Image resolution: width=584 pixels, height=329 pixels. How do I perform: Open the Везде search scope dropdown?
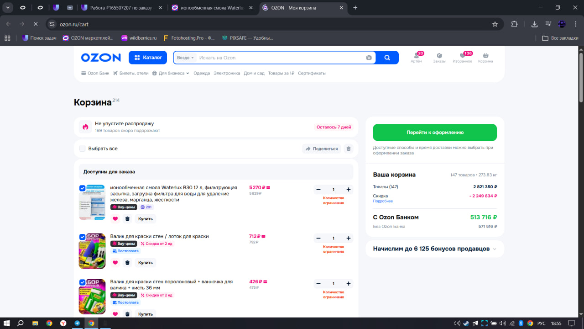(185, 58)
